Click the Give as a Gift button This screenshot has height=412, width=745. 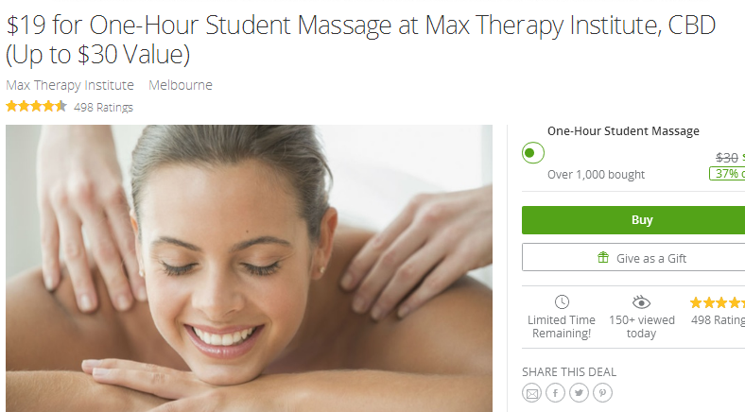coord(633,257)
